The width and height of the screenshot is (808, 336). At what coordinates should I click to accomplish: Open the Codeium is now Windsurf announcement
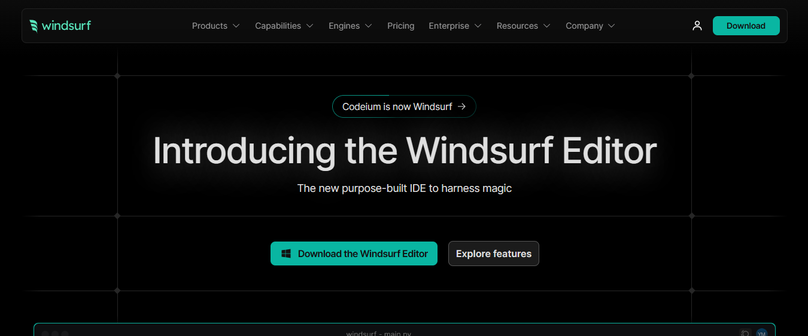(x=404, y=106)
